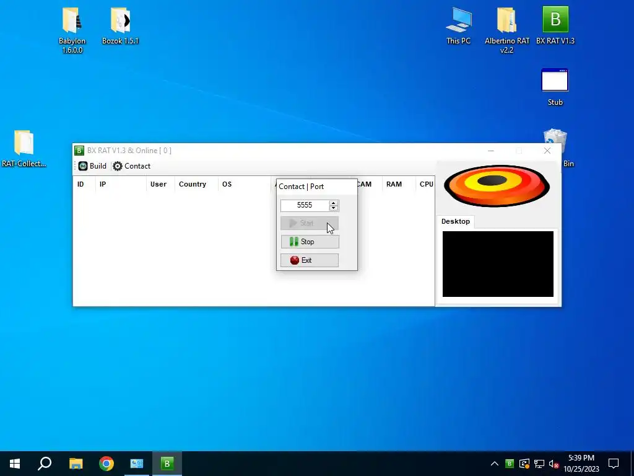Screen dimensions: 634x476
Task: Decrease the port with the down arrow
Action: pos(334,208)
